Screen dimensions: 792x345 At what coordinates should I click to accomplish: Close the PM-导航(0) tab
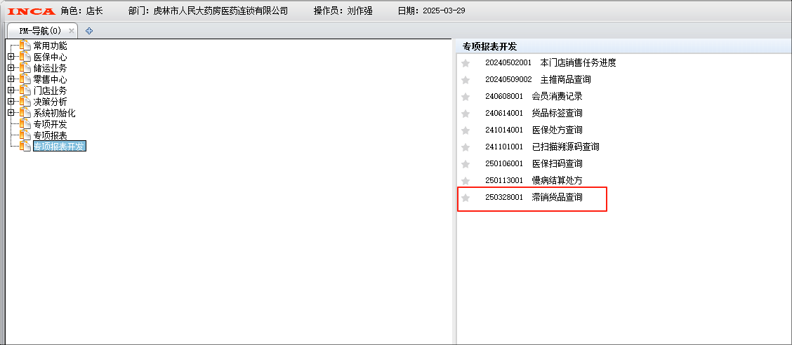72,31
